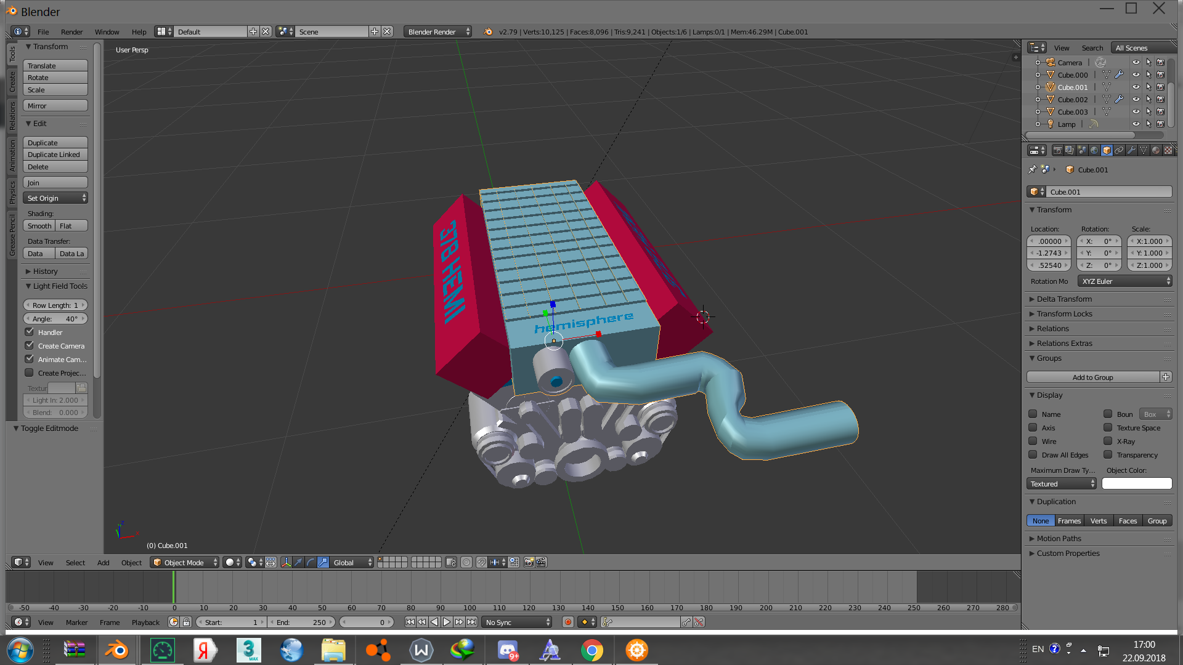Open the XYZ Euler rotation mode dropdown
The image size is (1183, 665).
[1124, 281]
